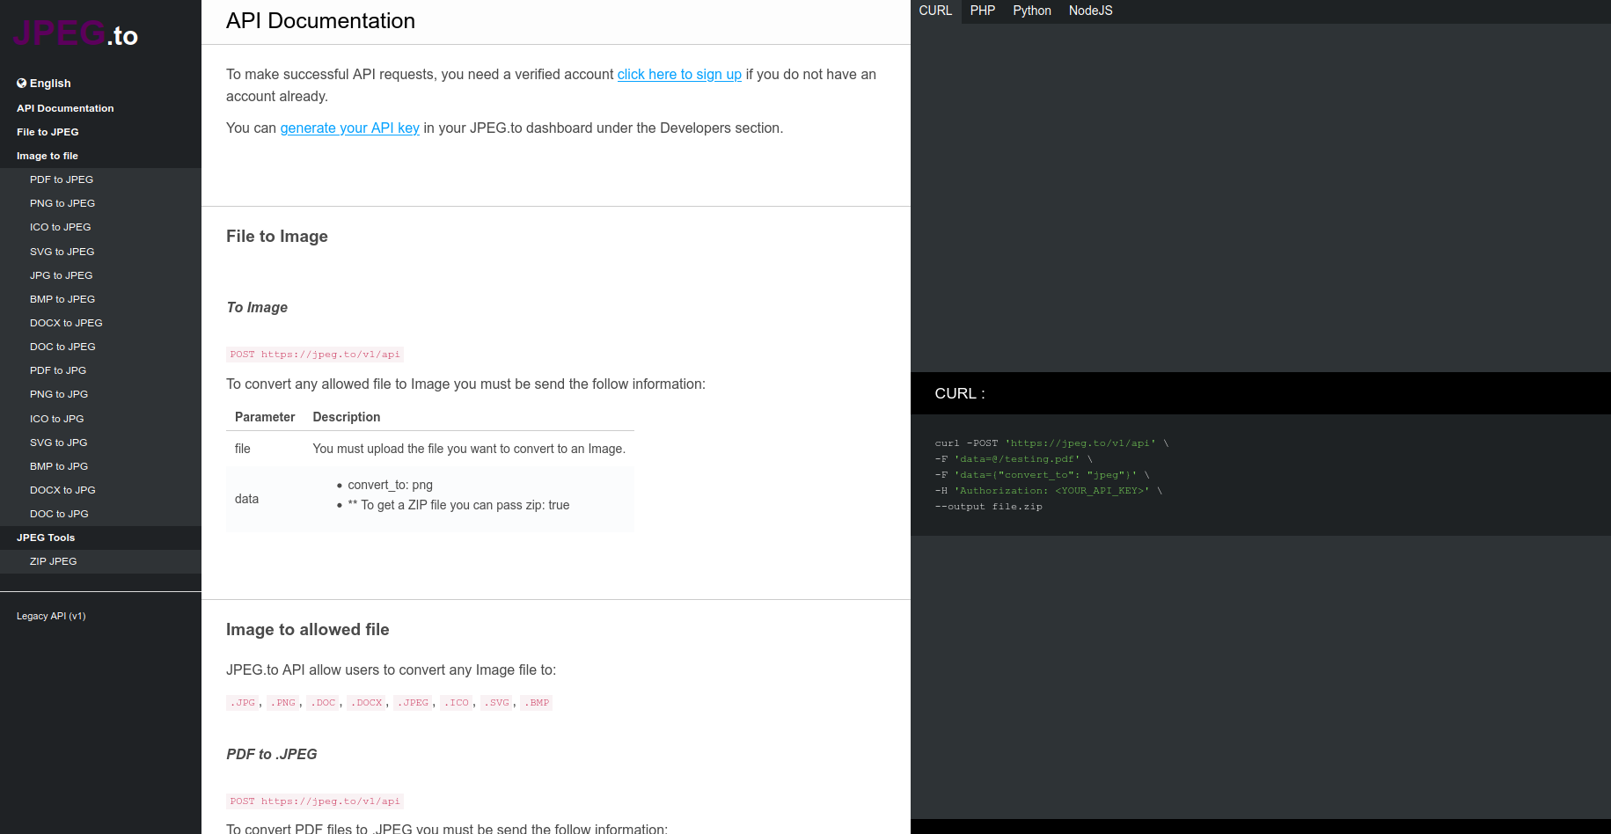This screenshot has width=1611, height=834.
Task: Open Legacy API (v1) link
Action: 51,616
